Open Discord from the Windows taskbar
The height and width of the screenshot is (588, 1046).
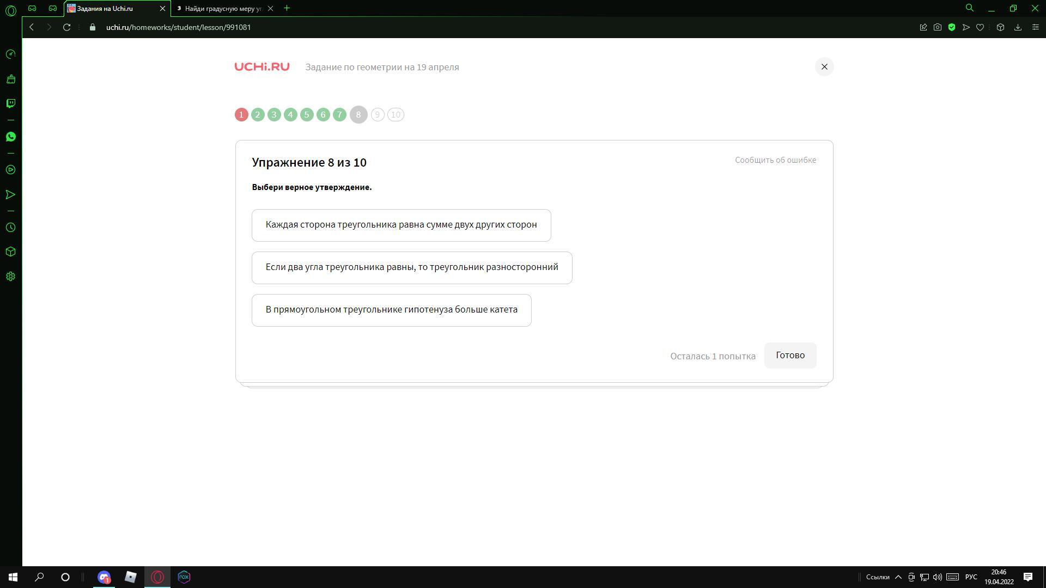[x=104, y=577]
